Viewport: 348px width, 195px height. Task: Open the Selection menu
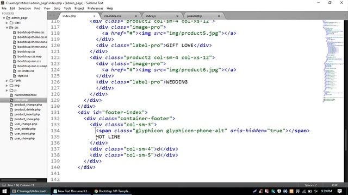point(24,8)
